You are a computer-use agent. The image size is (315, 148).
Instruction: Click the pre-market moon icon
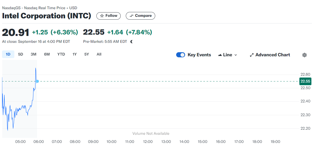click(x=131, y=42)
